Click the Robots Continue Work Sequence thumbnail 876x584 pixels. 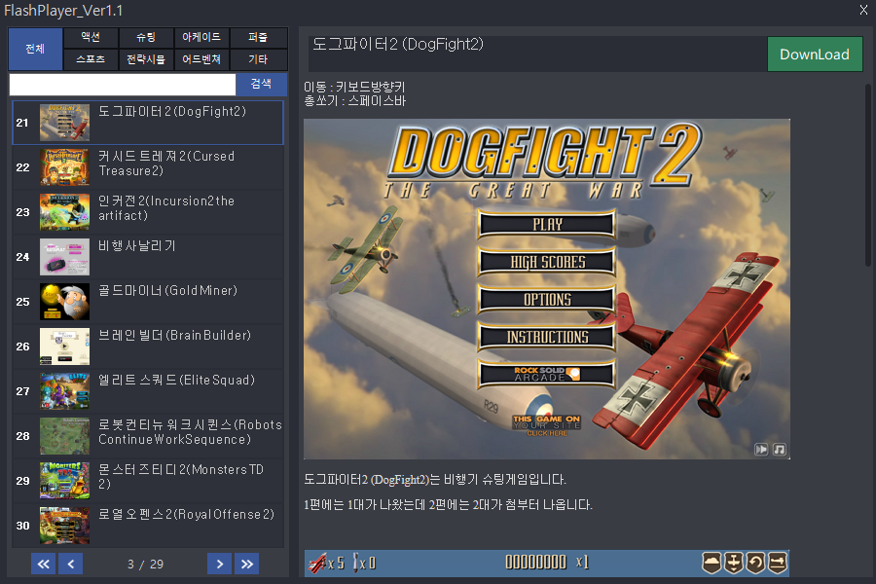pyautogui.click(x=65, y=435)
